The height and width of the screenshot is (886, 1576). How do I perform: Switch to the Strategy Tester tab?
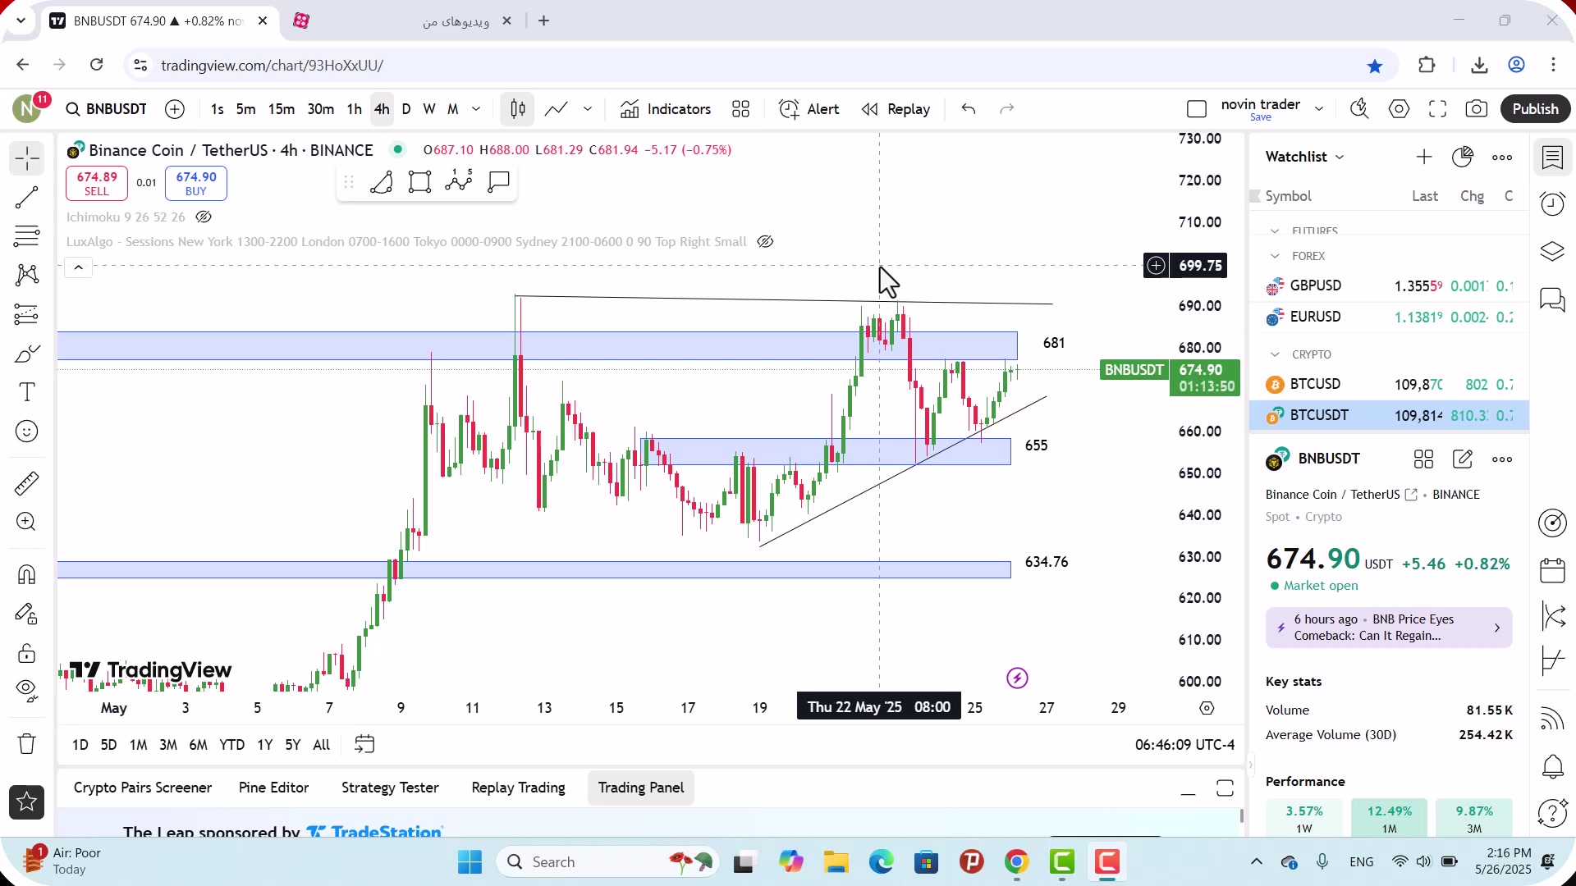390,788
